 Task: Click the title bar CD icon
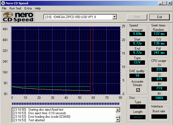point(3,3)
